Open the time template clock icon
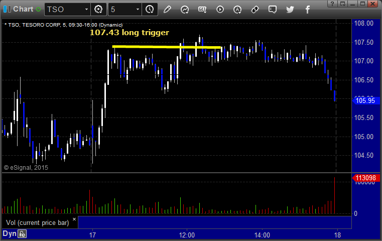 pos(150,10)
